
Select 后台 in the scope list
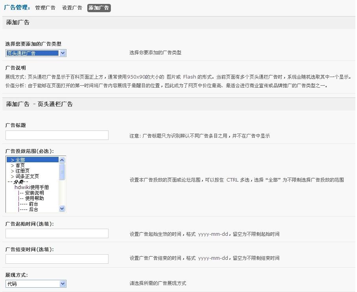33,209
